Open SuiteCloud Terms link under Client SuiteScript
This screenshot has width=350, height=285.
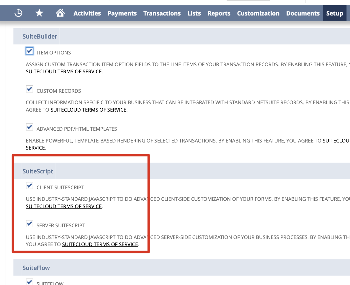pos(64,206)
